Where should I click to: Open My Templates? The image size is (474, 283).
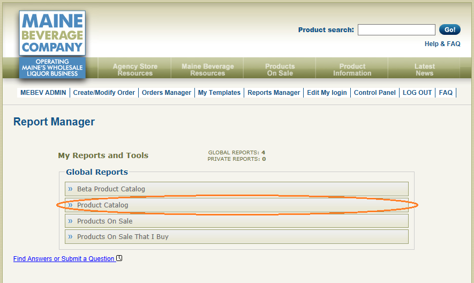click(x=219, y=93)
